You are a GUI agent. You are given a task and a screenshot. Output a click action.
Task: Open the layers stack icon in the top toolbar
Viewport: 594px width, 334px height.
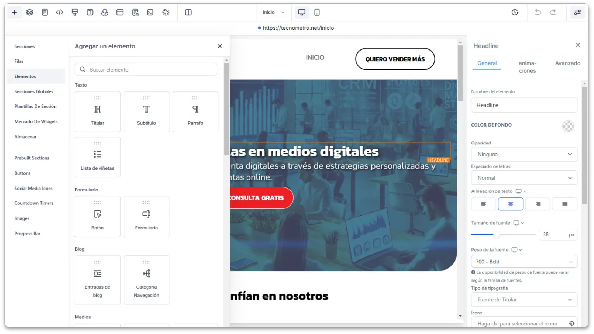pyautogui.click(x=30, y=12)
